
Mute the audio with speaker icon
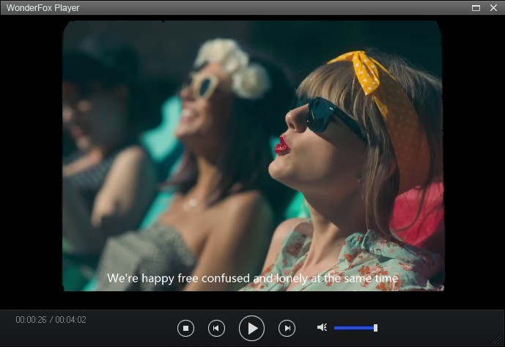(x=322, y=328)
